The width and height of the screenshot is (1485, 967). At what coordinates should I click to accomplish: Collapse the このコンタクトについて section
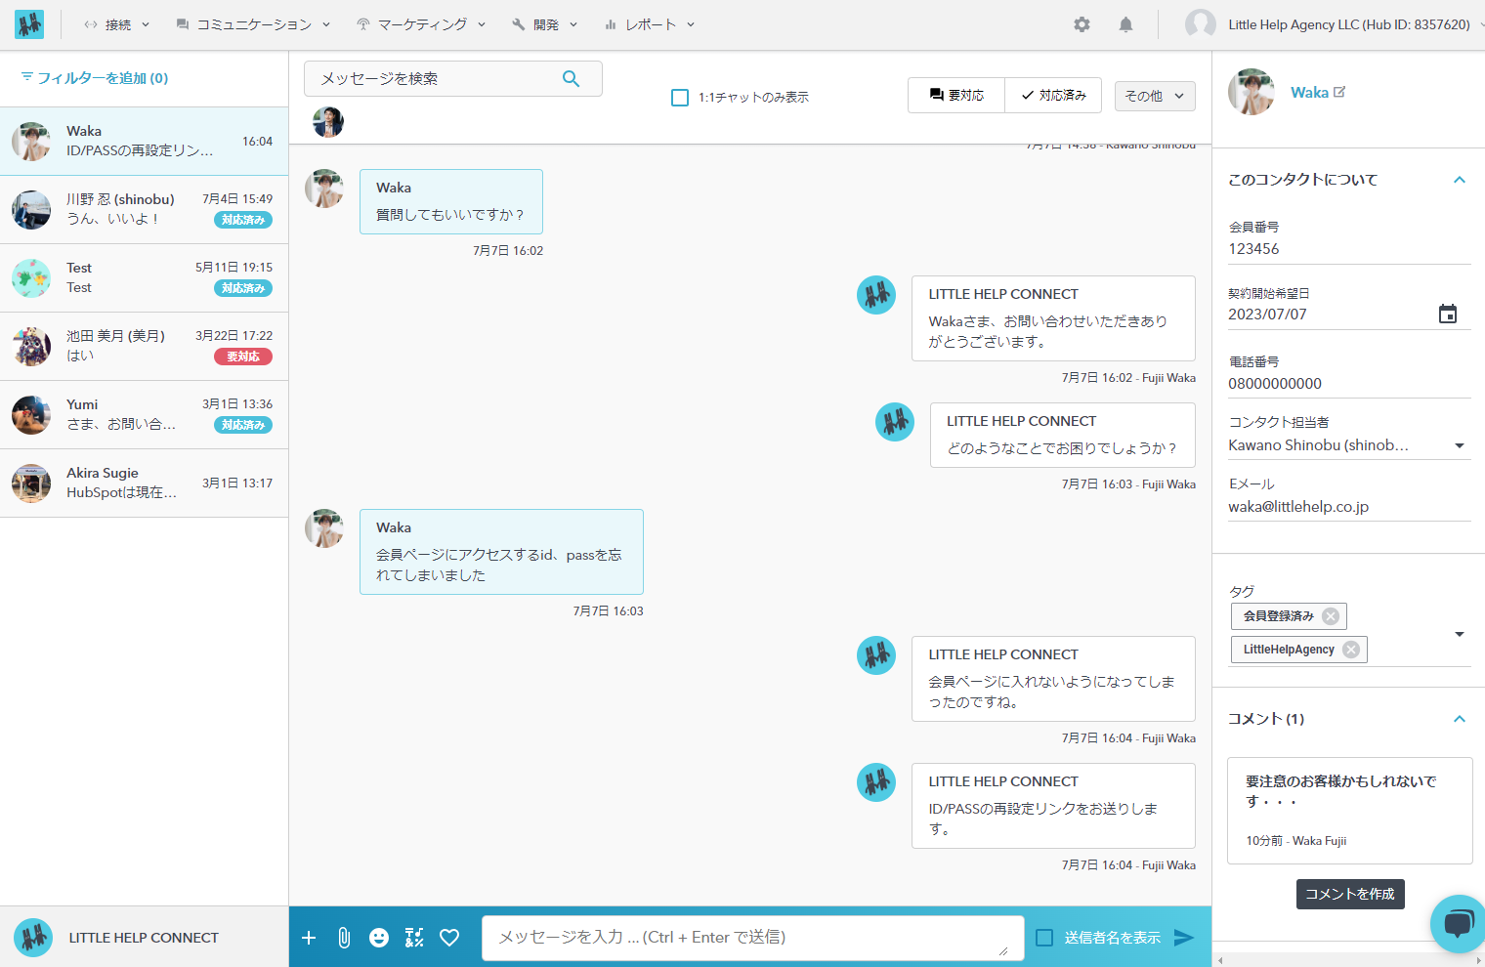[x=1459, y=180]
